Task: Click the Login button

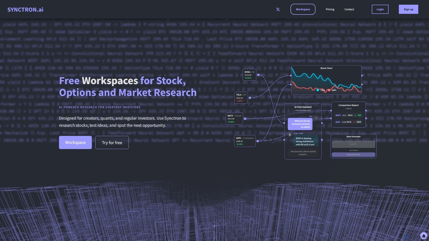Action: click(x=380, y=9)
